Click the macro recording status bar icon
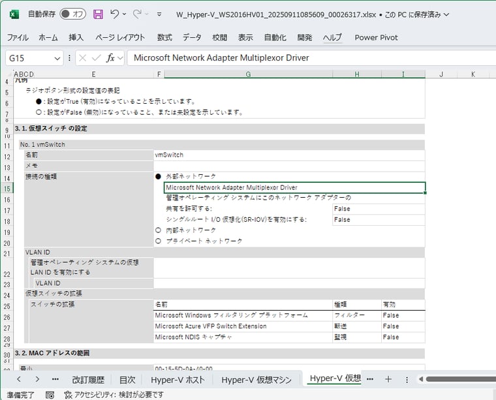The height and width of the screenshot is (400, 496). tap(50, 395)
